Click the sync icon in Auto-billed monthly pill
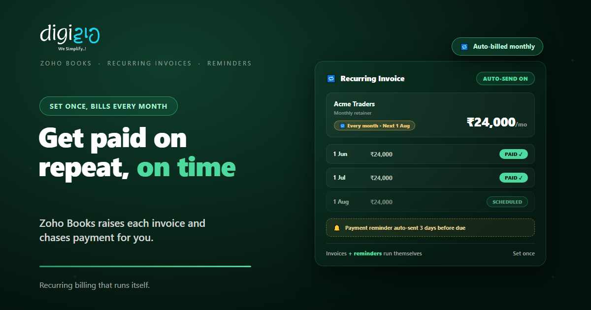591x310 pixels. (464, 47)
